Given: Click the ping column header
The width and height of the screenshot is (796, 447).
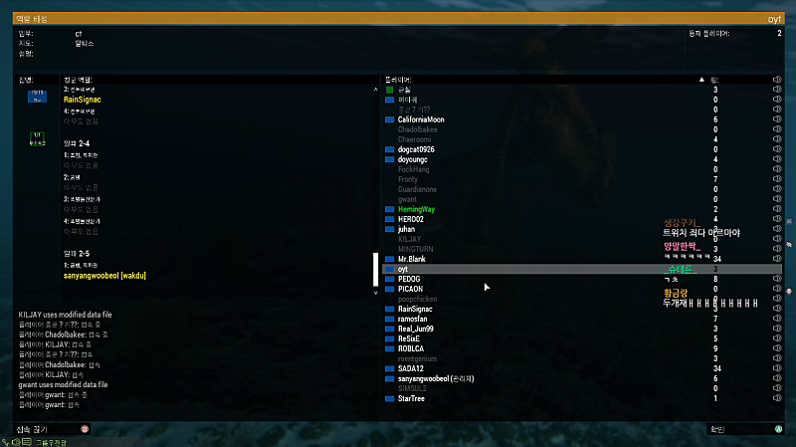Looking at the screenshot, I should [x=714, y=80].
